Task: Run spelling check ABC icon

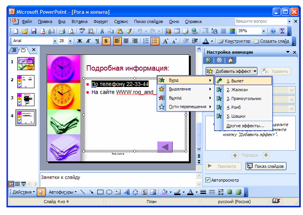Action: 82,31
